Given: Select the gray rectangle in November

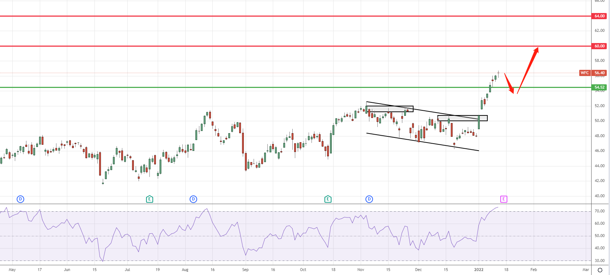Looking at the screenshot, I should pos(389,109).
